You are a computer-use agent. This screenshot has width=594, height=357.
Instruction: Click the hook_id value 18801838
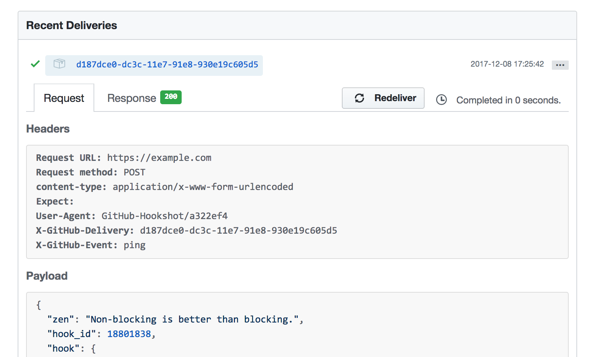tap(129, 334)
